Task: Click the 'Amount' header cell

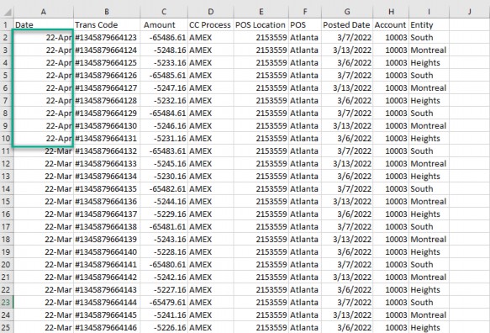Action: [x=164, y=24]
